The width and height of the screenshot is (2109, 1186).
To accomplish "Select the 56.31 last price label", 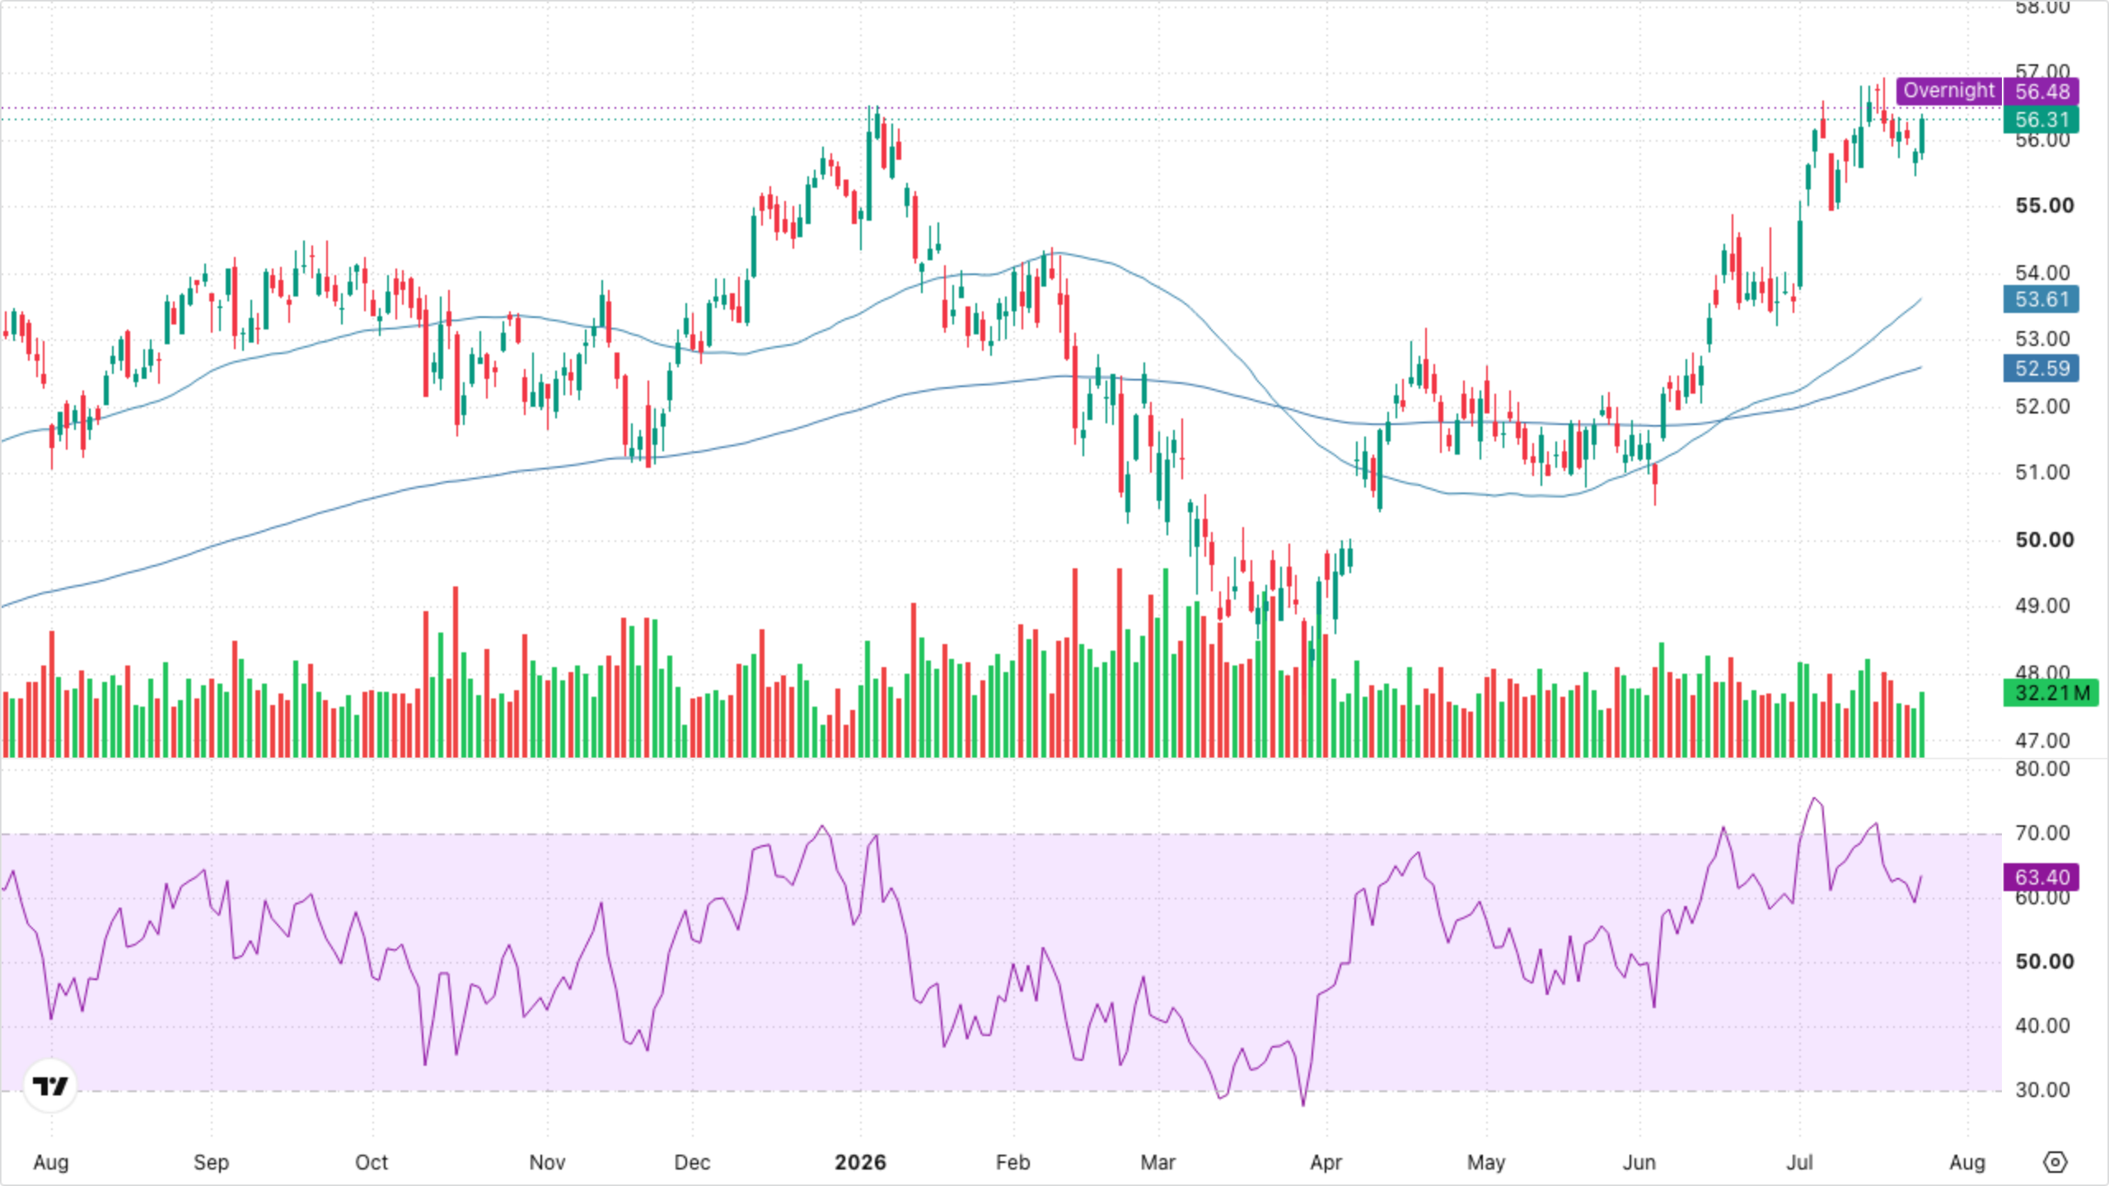I will [x=2042, y=119].
